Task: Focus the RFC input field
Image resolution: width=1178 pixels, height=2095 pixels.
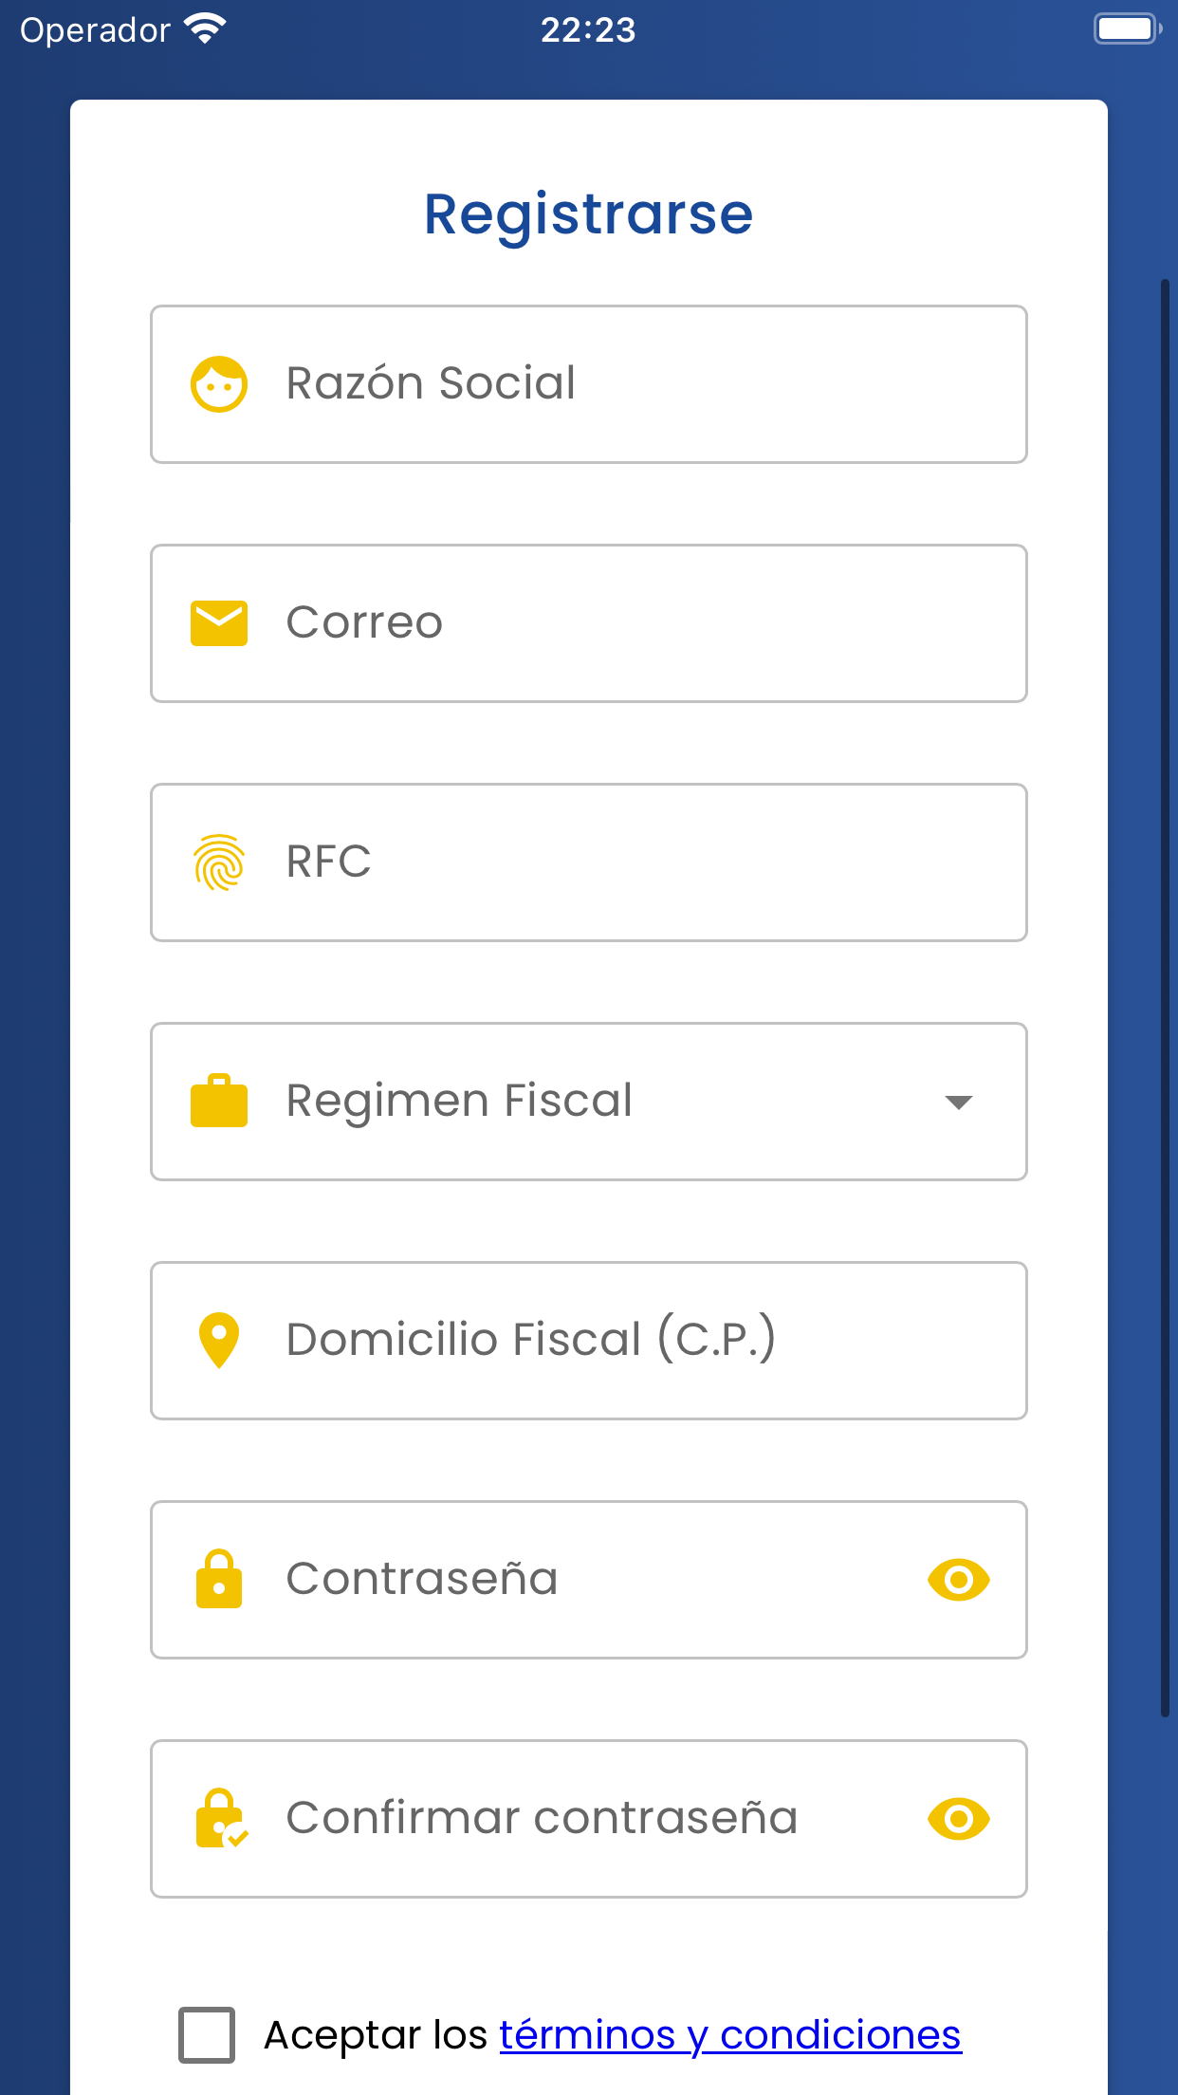Action: click(589, 862)
